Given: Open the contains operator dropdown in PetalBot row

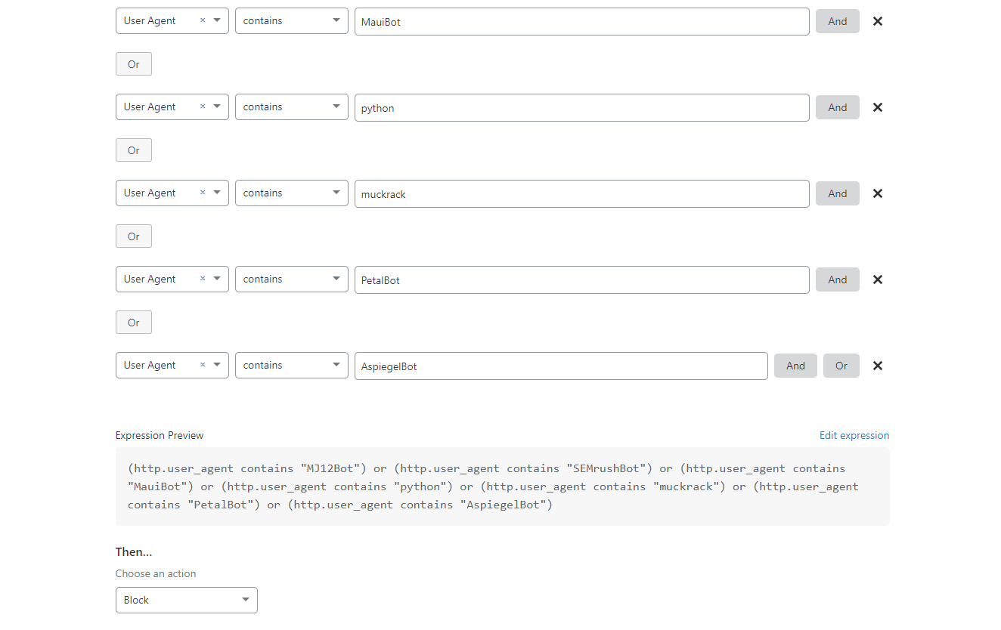Looking at the screenshot, I should point(292,279).
